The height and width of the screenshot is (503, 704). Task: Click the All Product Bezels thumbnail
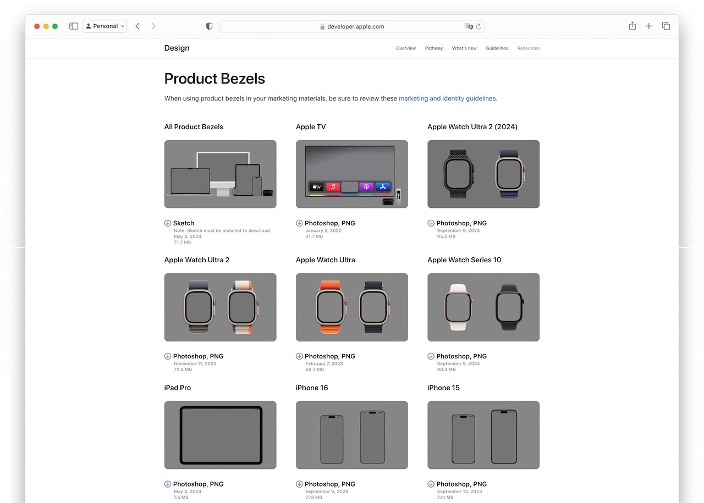point(220,174)
